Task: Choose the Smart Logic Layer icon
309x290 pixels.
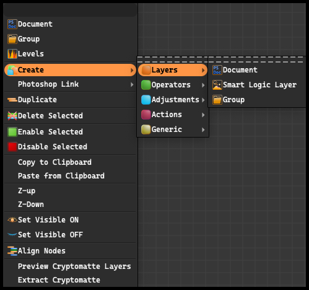Action: point(217,85)
